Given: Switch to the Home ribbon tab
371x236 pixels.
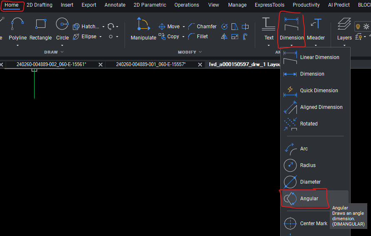Looking at the screenshot, I should (11, 5).
